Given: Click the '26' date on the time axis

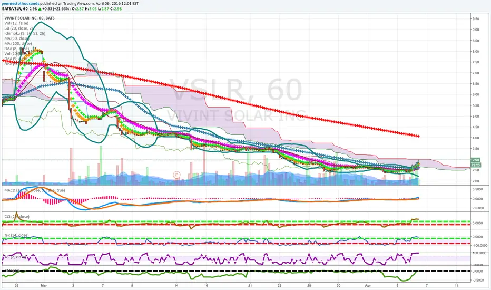Looking at the screenshot, I should pyautogui.click(x=16, y=286).
